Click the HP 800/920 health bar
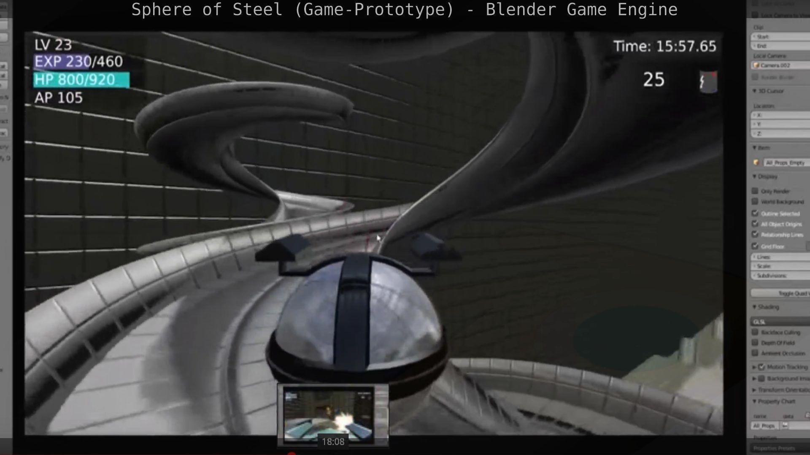810x455 pixels. tap(81, 80)
